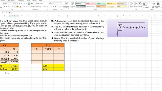This screenshot has width=162, height=91.
Task: Select the cell showing $ 4.13
Action: (14, 66)
